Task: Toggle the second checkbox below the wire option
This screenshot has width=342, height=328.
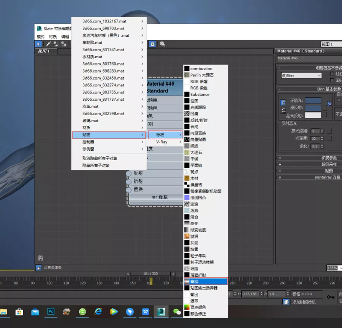Action: pyautogui.click(x=332, y=80)
